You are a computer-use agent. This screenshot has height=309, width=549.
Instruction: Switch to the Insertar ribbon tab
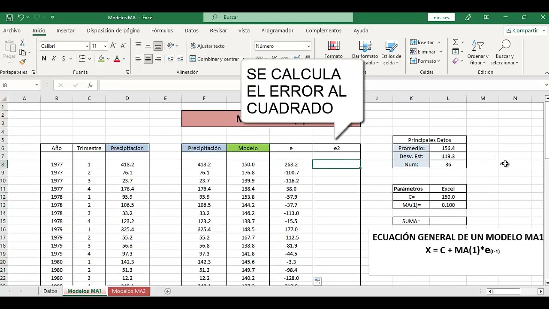(66, 30)
